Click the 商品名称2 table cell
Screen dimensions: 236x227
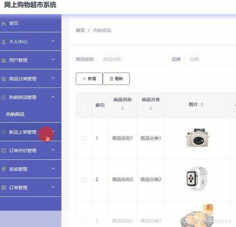click(x=122, y=180)
